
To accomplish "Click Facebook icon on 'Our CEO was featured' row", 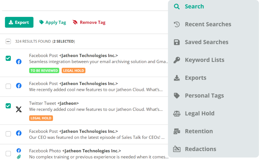I will [19, 133].
